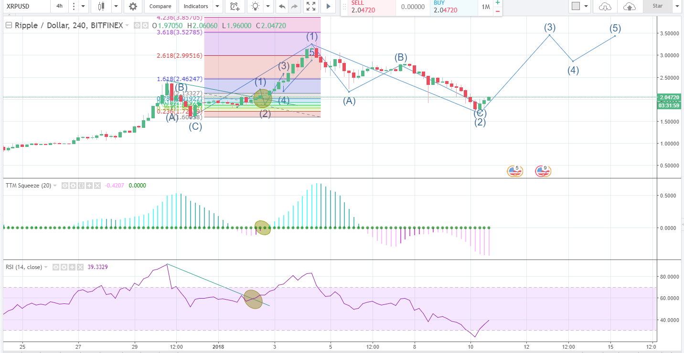
Task: Click the Compare button
Action: tap(160, 7)
